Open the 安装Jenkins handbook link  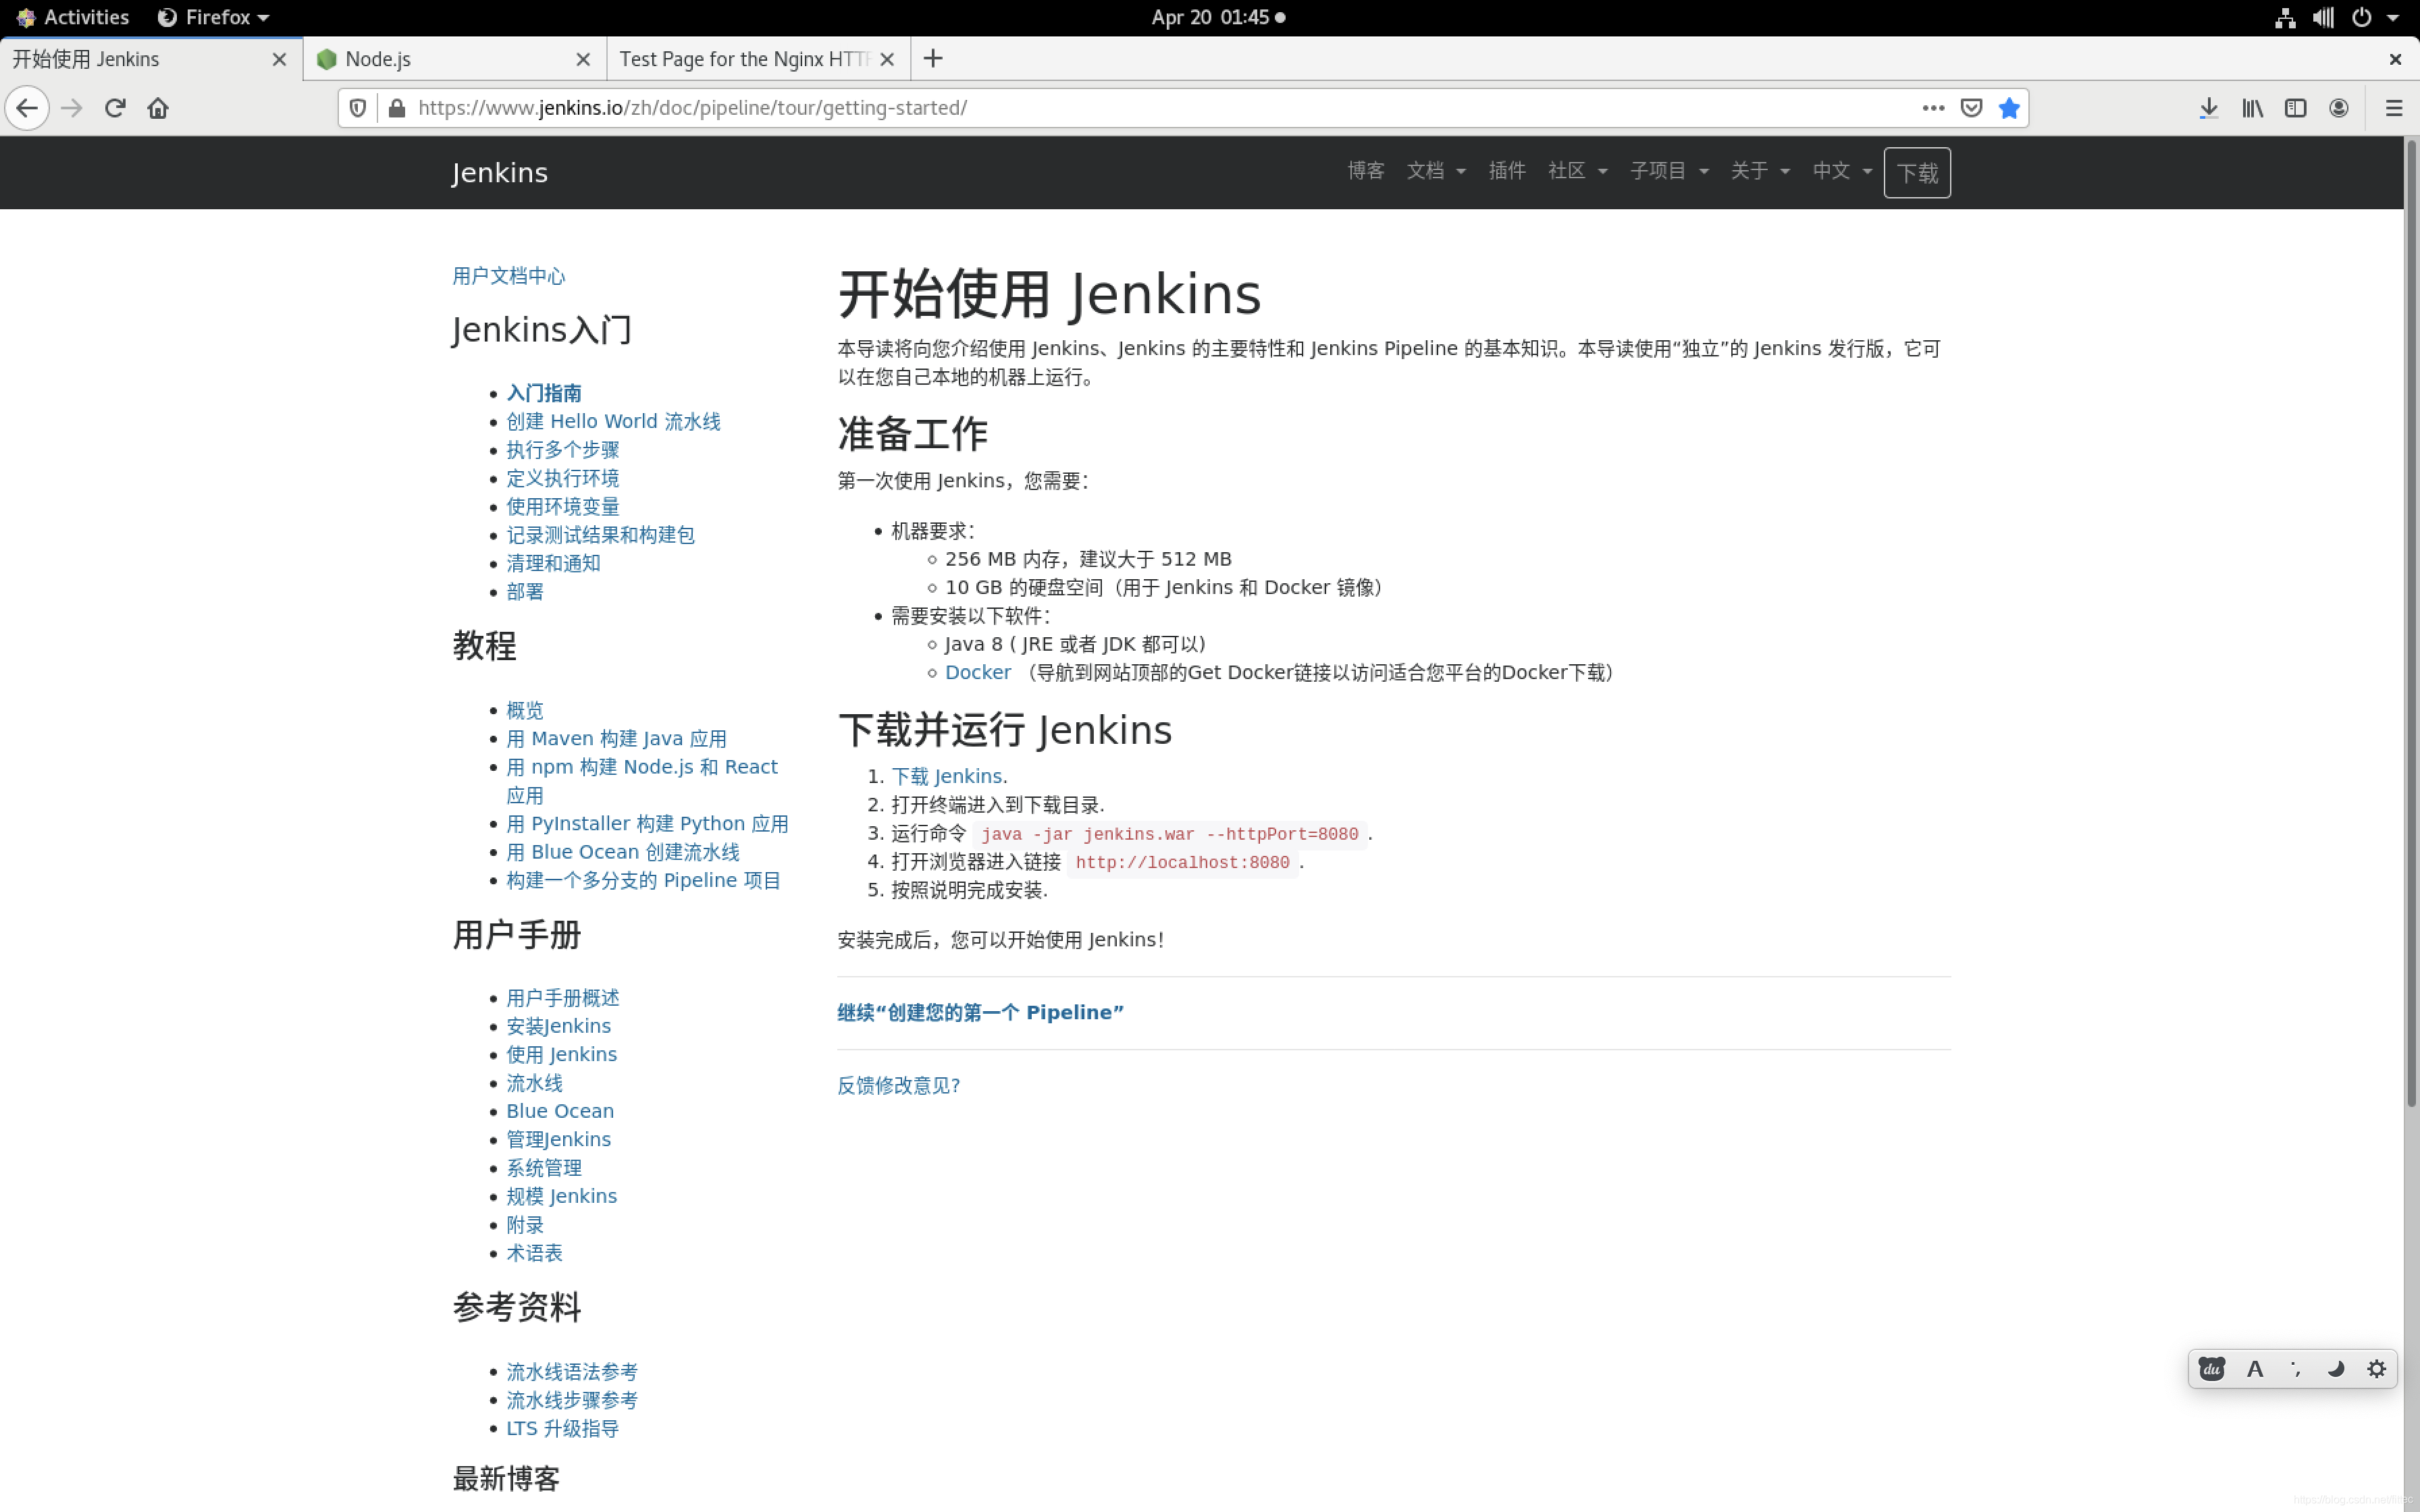coord(558,1027)
